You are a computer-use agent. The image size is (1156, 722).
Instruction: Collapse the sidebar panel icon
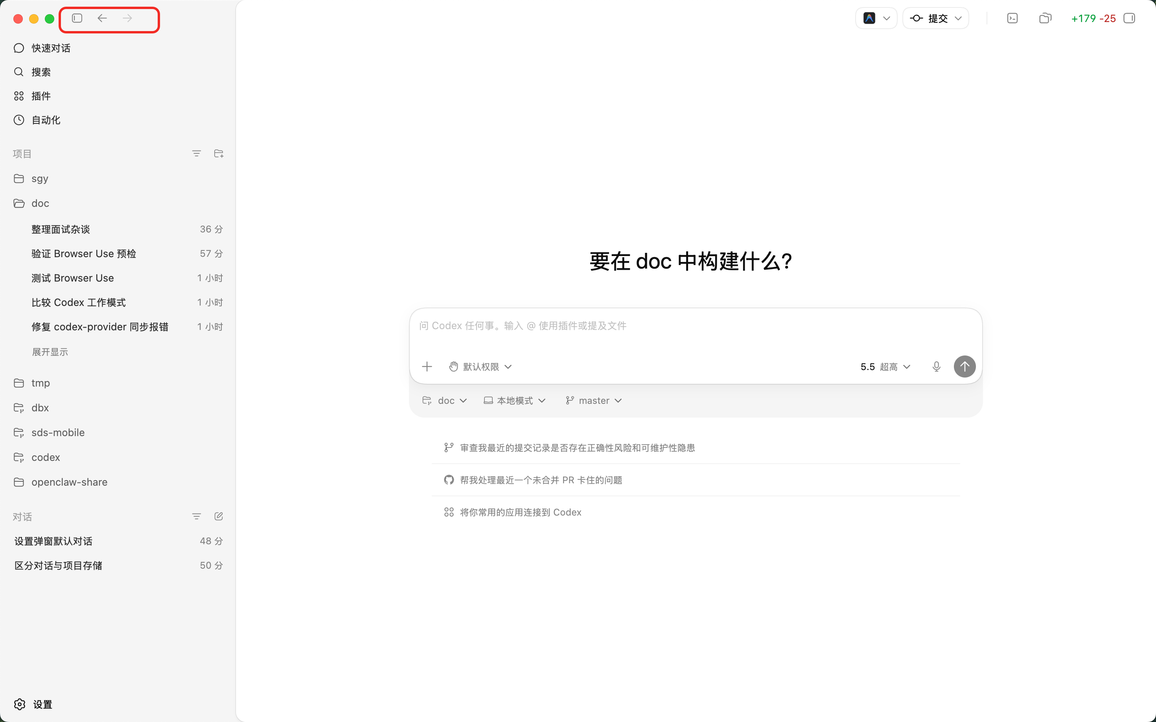point(77,18)
